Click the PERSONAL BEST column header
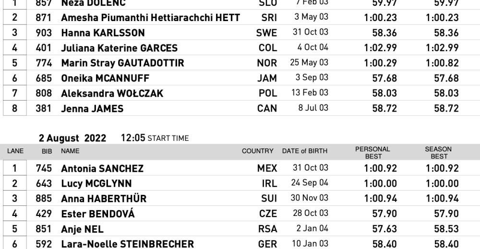This screenshot has height=249, width=480. click(x=373, y=153)
